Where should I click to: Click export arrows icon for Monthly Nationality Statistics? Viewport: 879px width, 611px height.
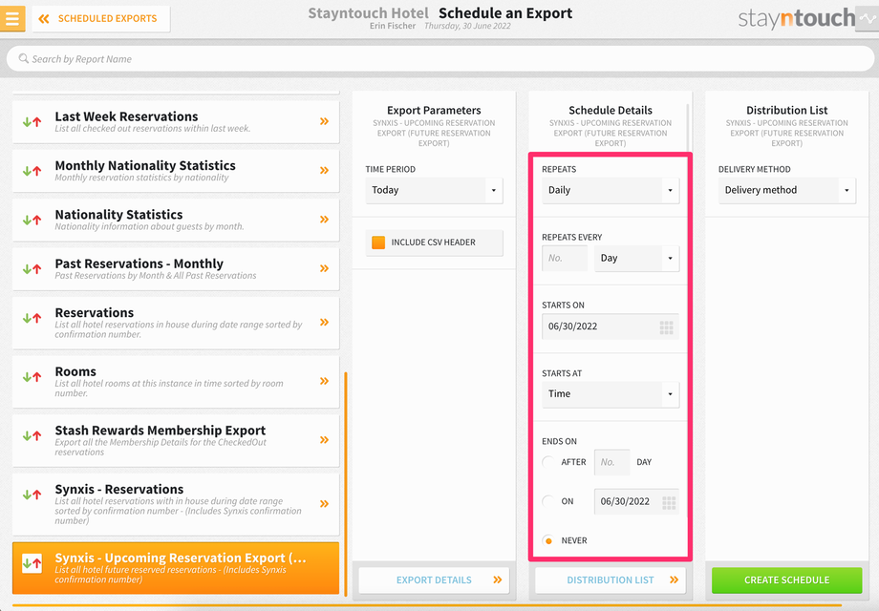point(32,171)
